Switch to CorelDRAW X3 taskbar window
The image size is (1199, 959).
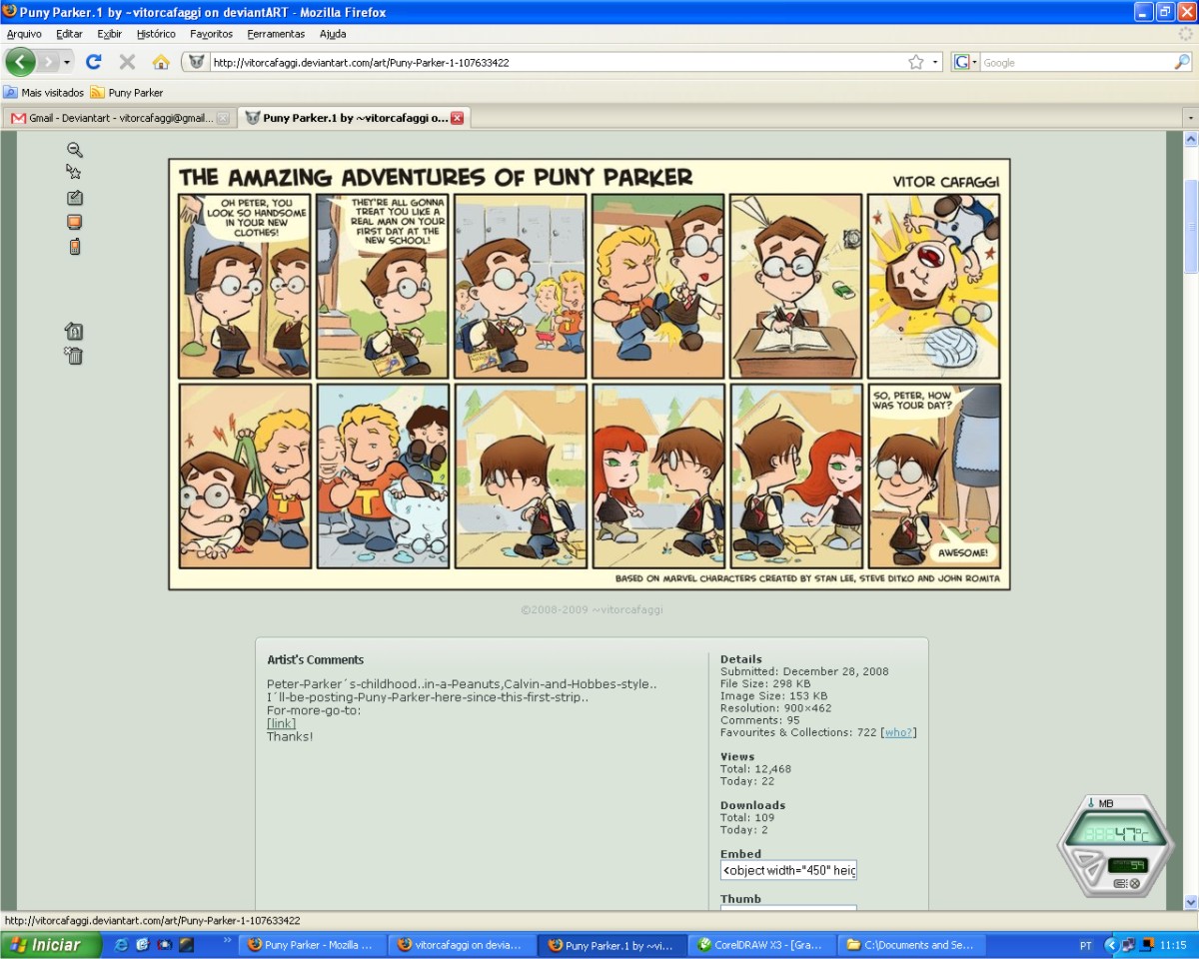(761, 944)
